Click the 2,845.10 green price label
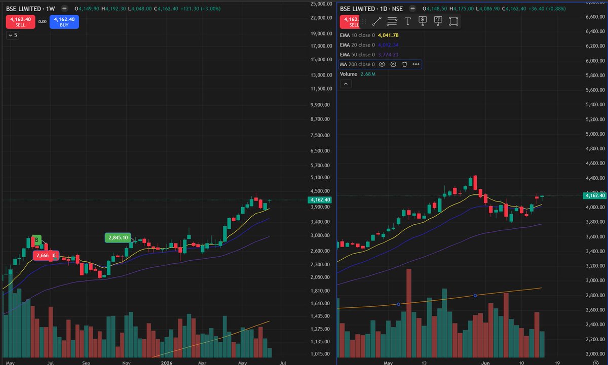 coord(119,237)
